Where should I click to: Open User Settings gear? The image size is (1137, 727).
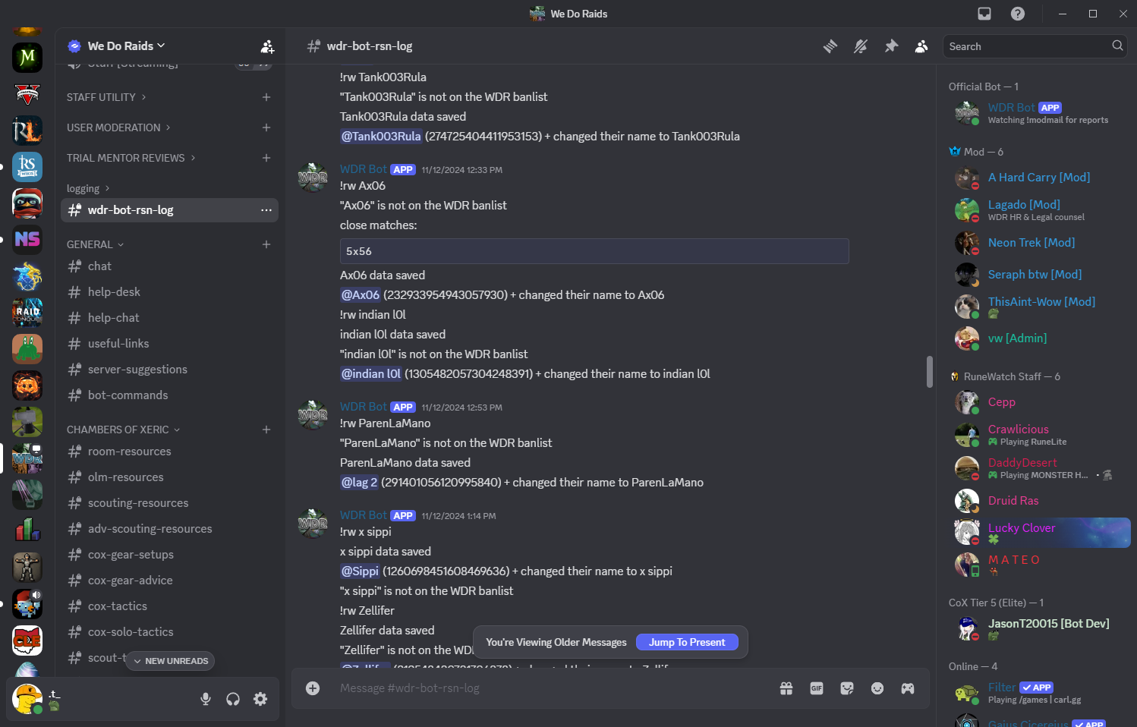pos(260,699)
